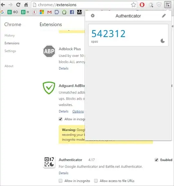
Task: Reload the page with the refresh icon
Action: point(18,5)
